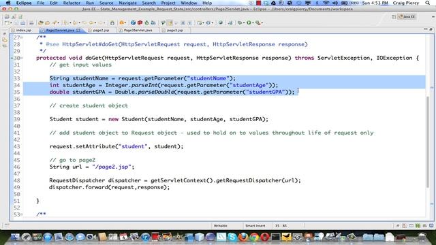Click the volume menu bar icon

[334, 3]
